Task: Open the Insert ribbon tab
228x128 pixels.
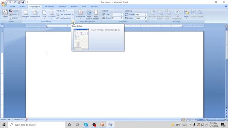Action: tap(22, 6)
